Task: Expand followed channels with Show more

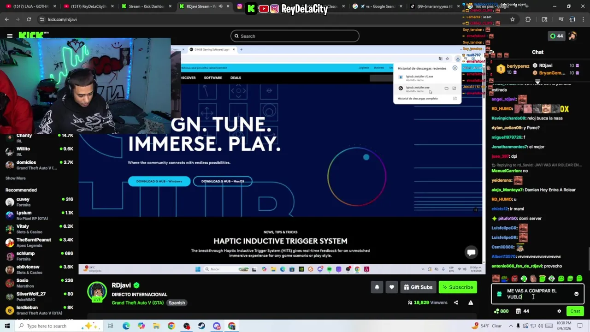Action: (15, 178)
